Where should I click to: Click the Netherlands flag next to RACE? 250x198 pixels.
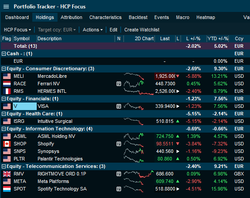point(7,84)
